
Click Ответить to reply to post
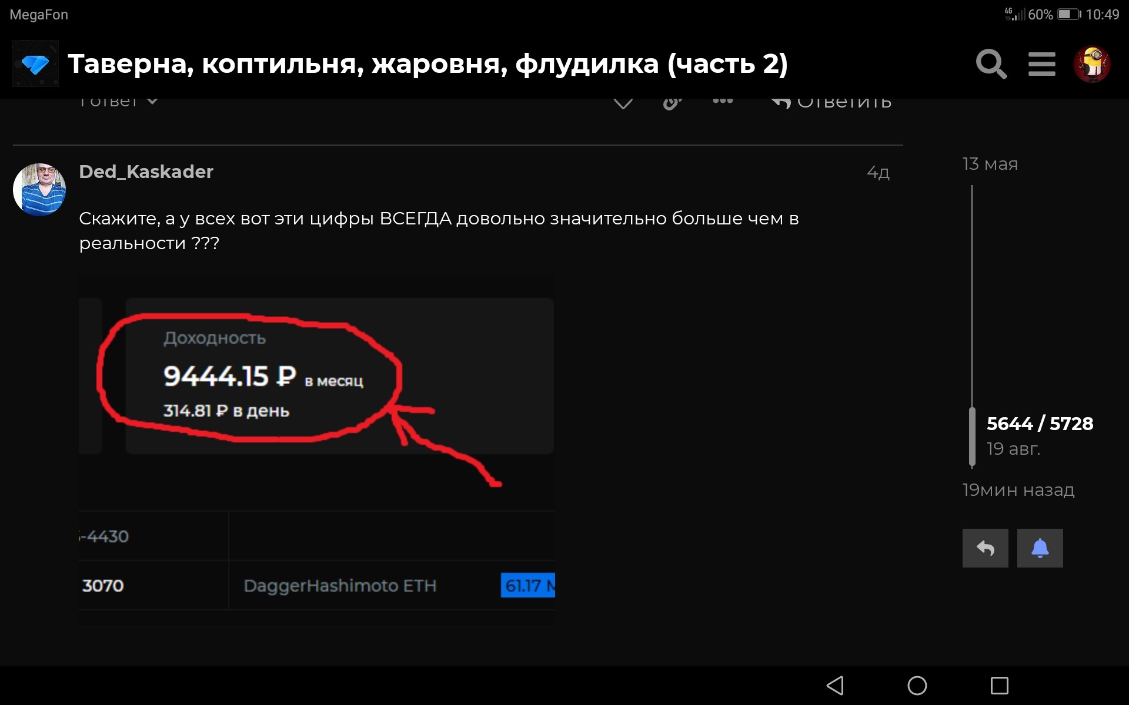(831, 102)
